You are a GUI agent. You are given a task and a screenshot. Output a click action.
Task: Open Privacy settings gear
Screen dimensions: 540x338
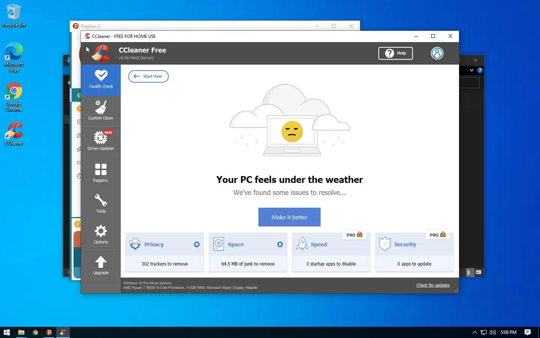click(x=197, y=244)
